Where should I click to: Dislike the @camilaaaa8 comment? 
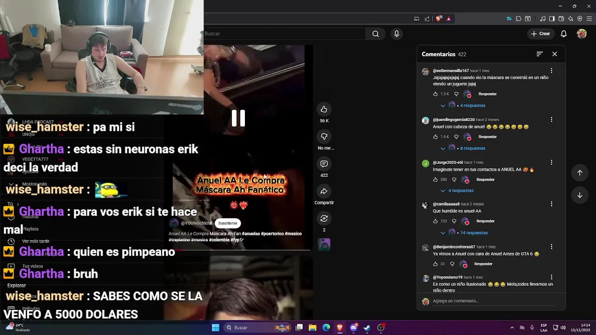[454, 221]
